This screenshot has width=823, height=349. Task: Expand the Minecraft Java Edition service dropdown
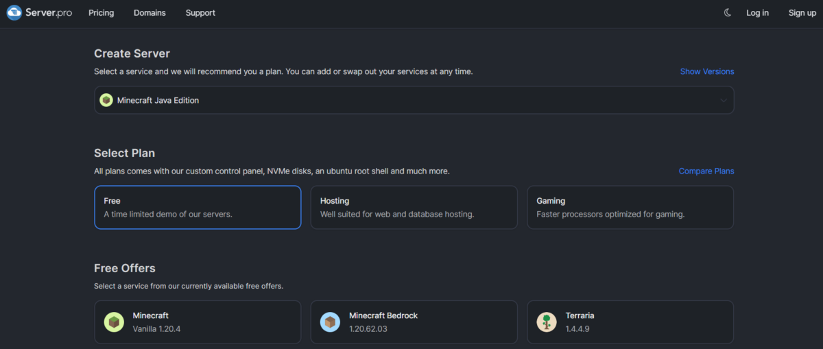tap(414, 100)
